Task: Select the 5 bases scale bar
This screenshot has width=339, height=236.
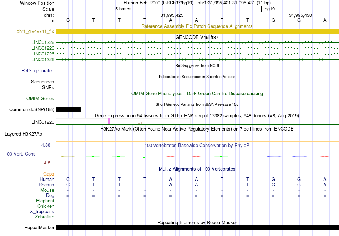Action: (197, 9)
